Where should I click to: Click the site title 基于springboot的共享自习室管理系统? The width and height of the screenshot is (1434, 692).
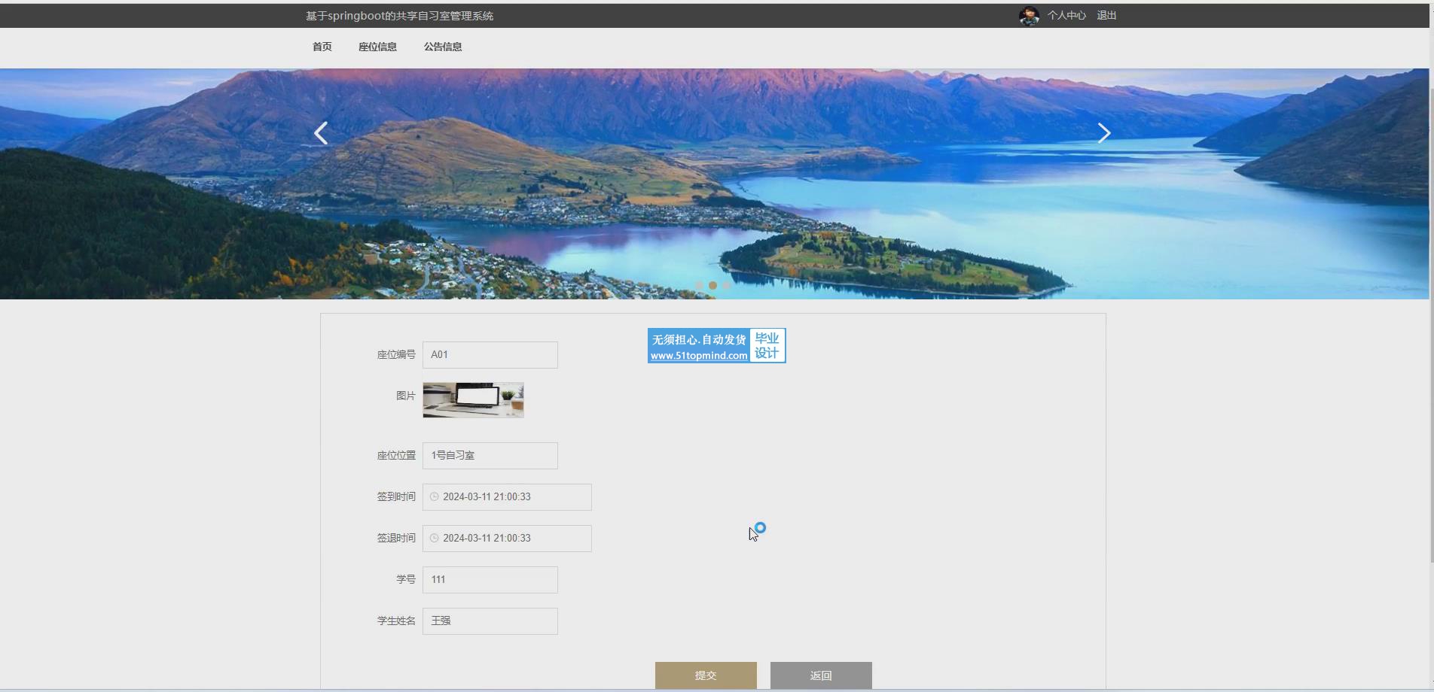[x=399, y=16]
